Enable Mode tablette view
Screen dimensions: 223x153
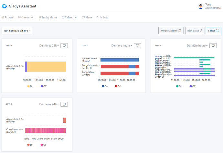(171, 31)
